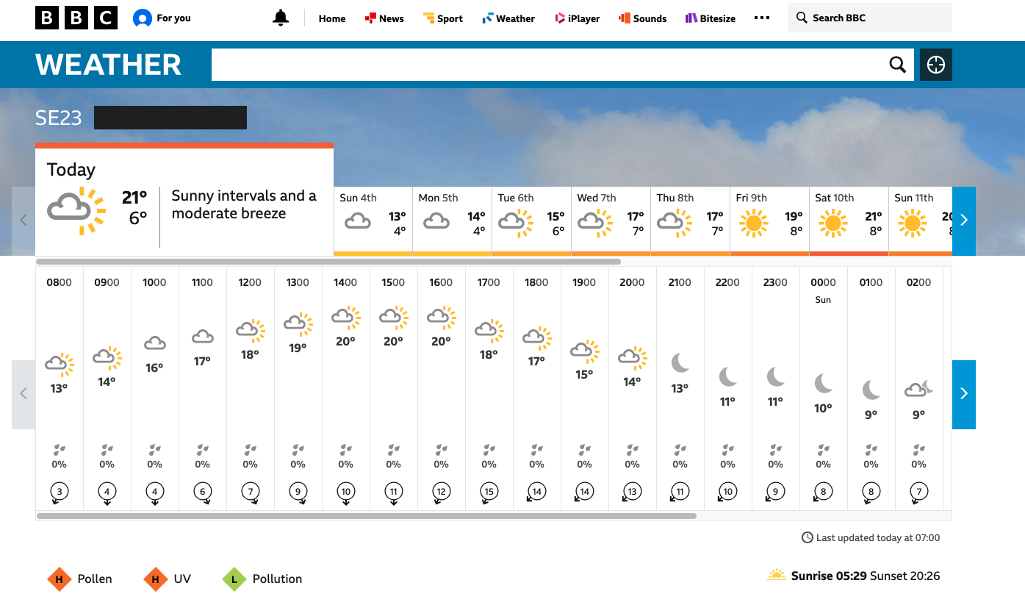The image size is (1025, 605).
Task: Click the Pollen high level icon
Action: pos(59,579)
